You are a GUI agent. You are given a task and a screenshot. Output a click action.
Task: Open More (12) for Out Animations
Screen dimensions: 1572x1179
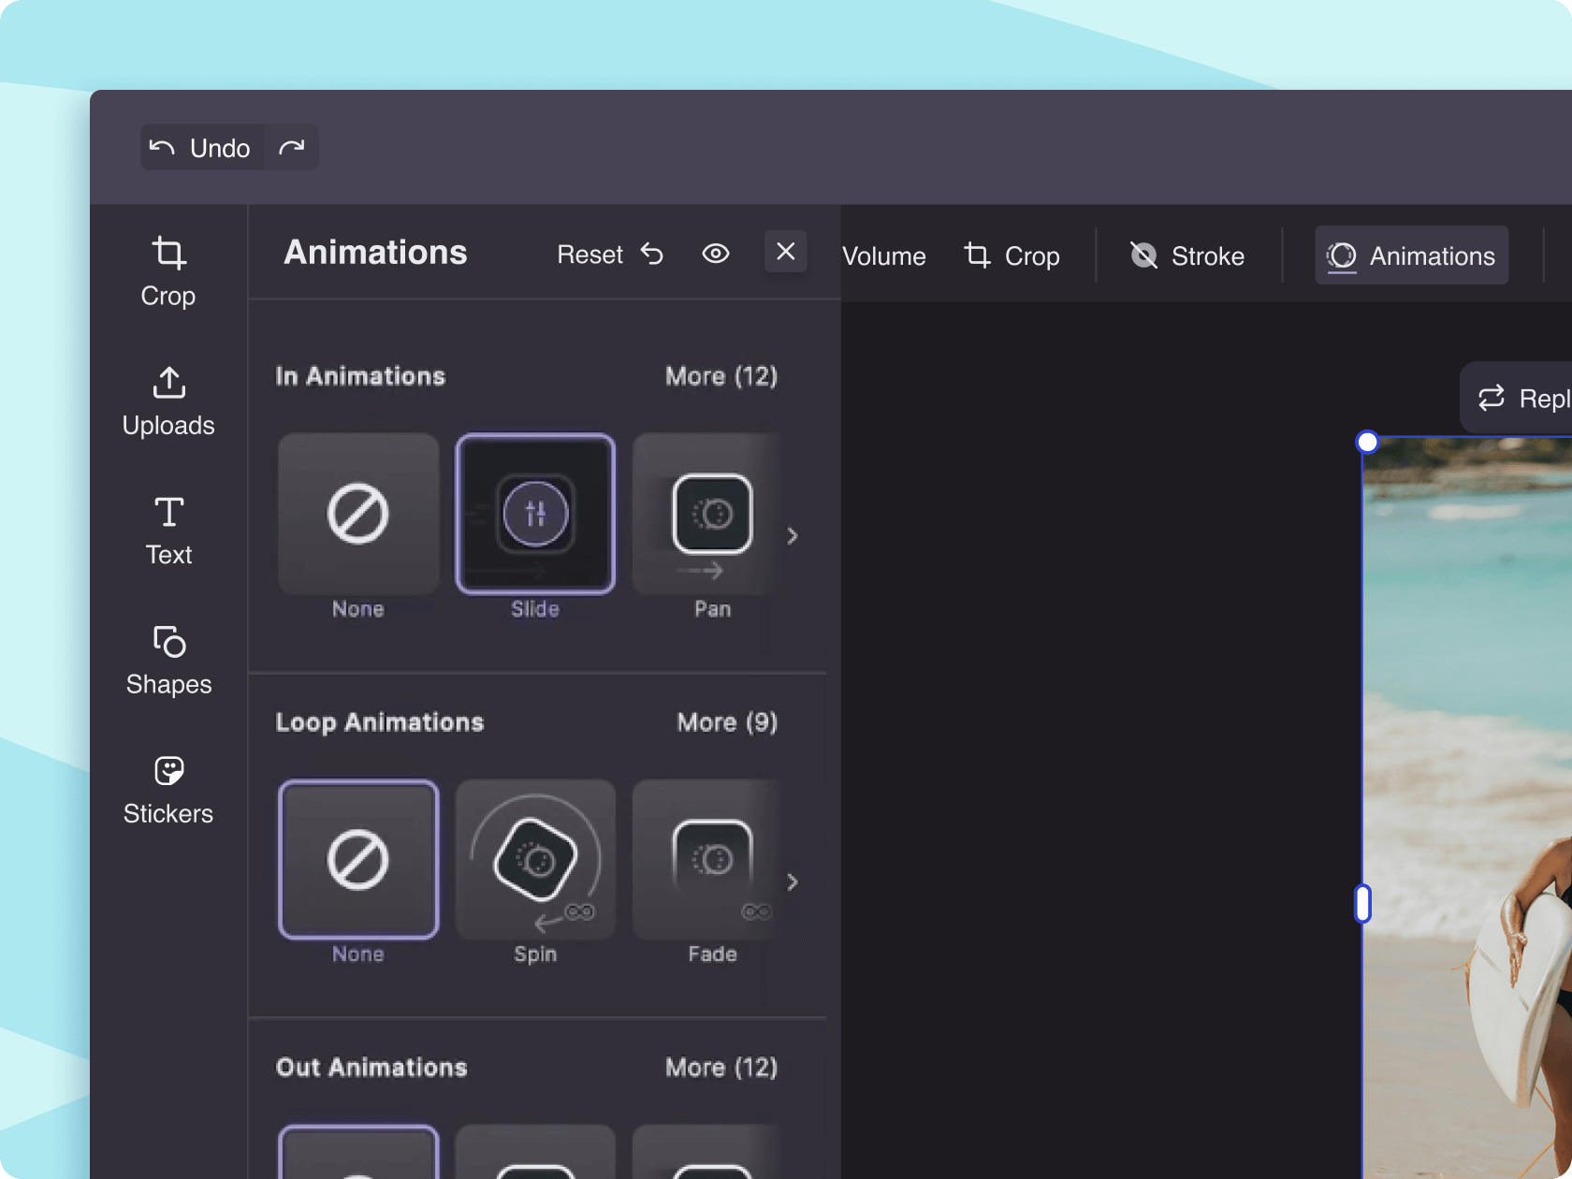(x=720, y=1067)
